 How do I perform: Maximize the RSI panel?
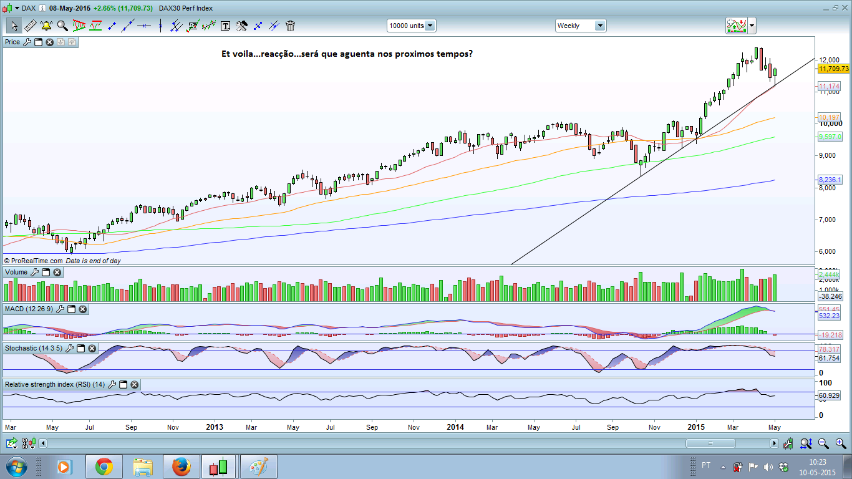pos(123,385)
